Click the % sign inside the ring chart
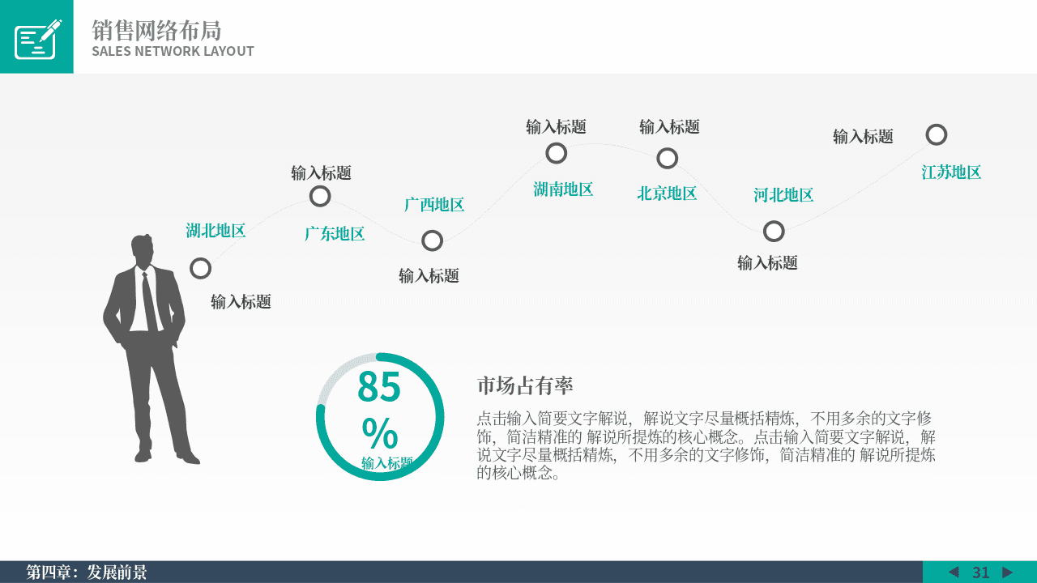The width and height of the screenshot is (1037, 583). [x=380, y=433]
